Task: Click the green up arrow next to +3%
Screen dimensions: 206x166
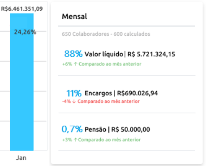Action: (76, 140)
